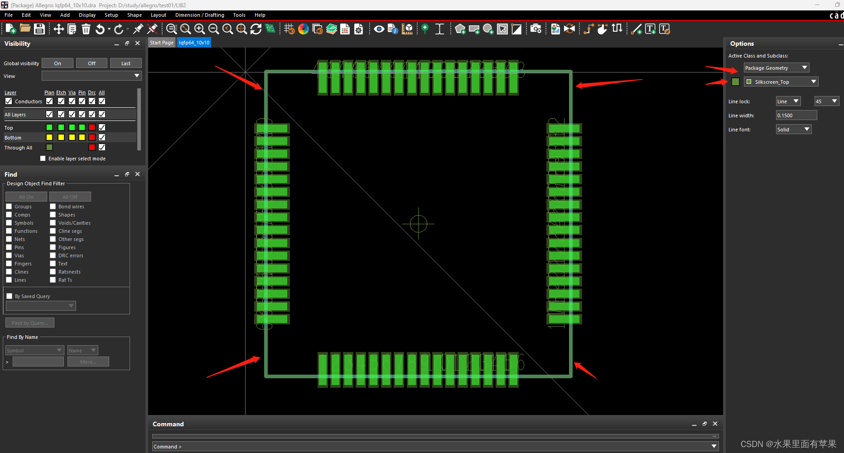Click the Unfix crossed-out pin icon
The width and height of the screenshot is (844, 453).
pos(152,29)
